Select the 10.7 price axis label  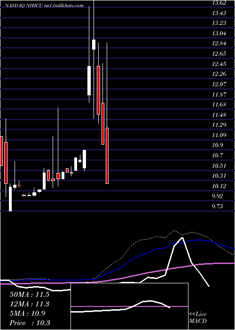(x=217, y=156)
